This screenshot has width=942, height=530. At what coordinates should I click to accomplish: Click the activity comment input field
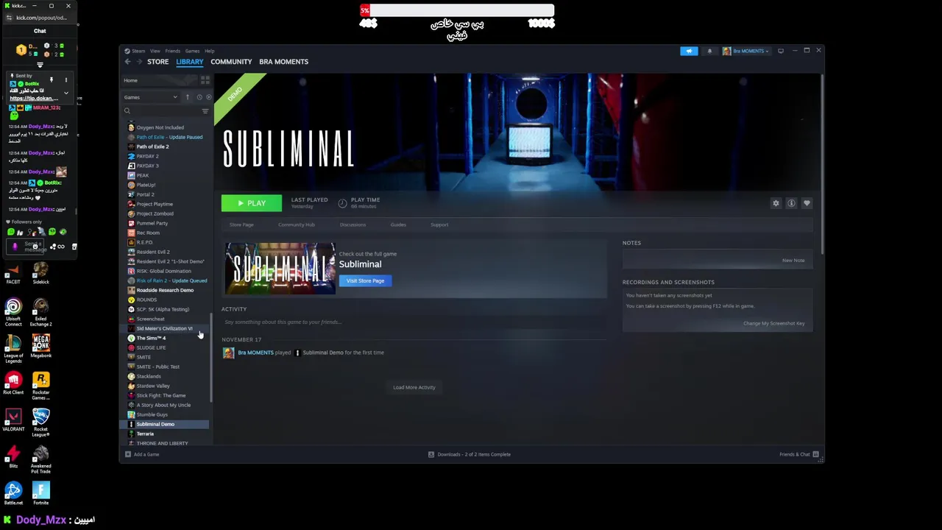point(414,322)
